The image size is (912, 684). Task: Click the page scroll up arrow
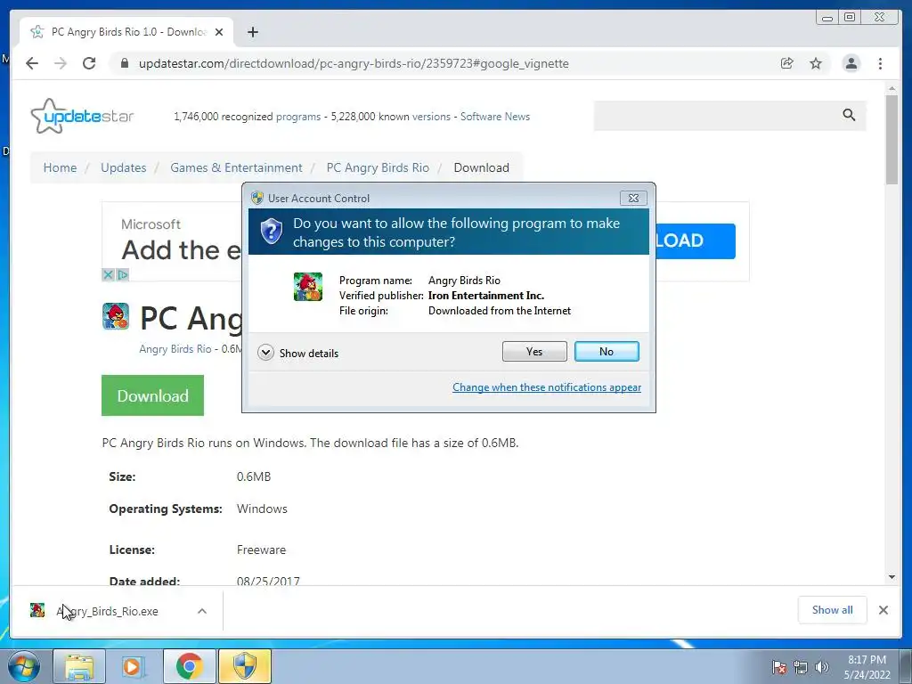pos(892,88)
